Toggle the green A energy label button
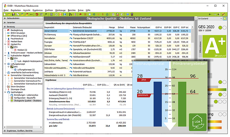Viewport: 230px width, 137px height. [225, 19]
